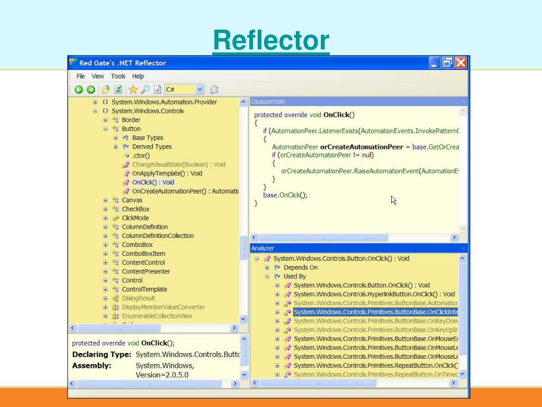The height and width of the screenshot is (407, 542).
Task: Select DialogResult item in tree
Action: (138, 298)
